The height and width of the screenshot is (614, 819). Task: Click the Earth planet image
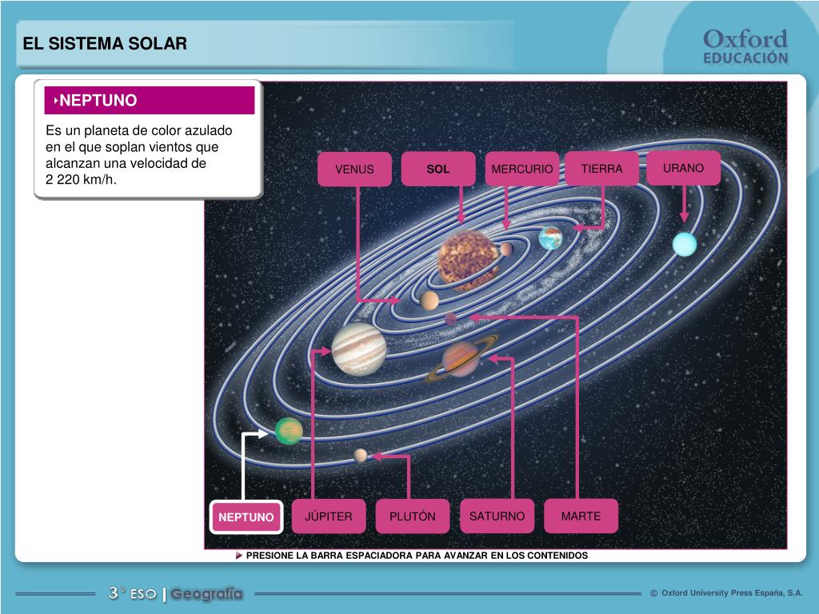(x=550, y=238)
